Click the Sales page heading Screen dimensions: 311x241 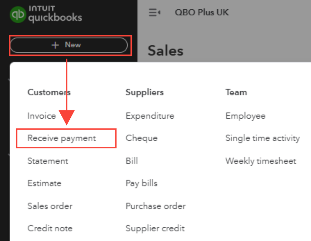tap(165, 50)
